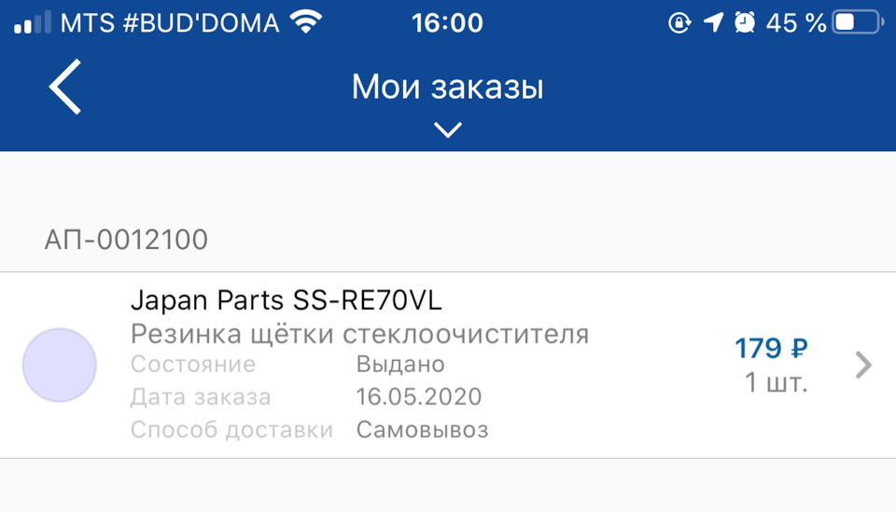Tap the 1 шт. quantity label
The height and width of the screenshot is (512, 896).
coord(776,382)
